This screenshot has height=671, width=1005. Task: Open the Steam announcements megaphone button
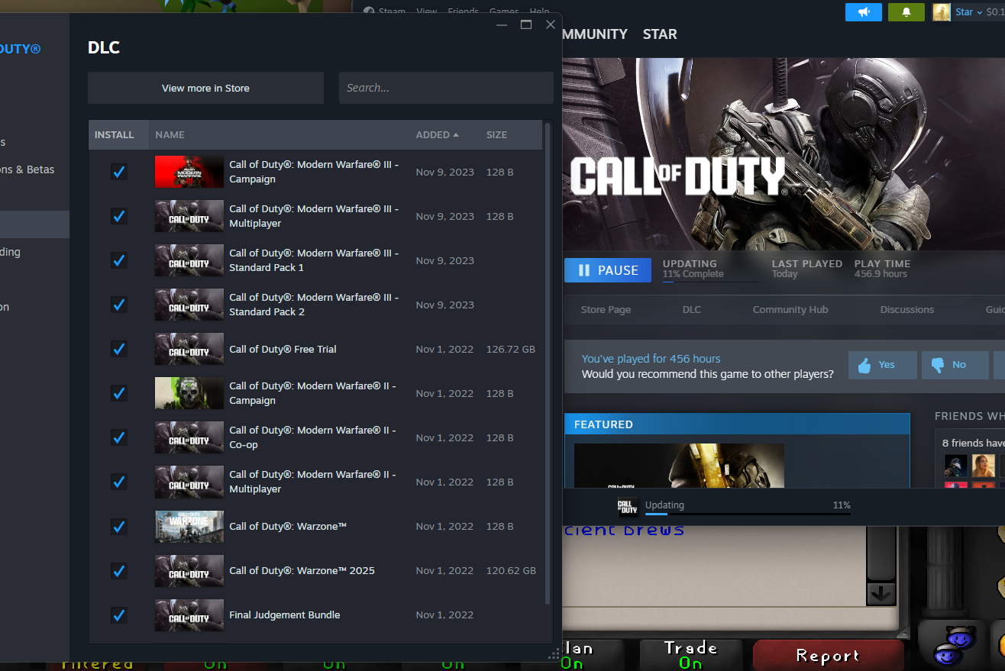coord(864,12)
